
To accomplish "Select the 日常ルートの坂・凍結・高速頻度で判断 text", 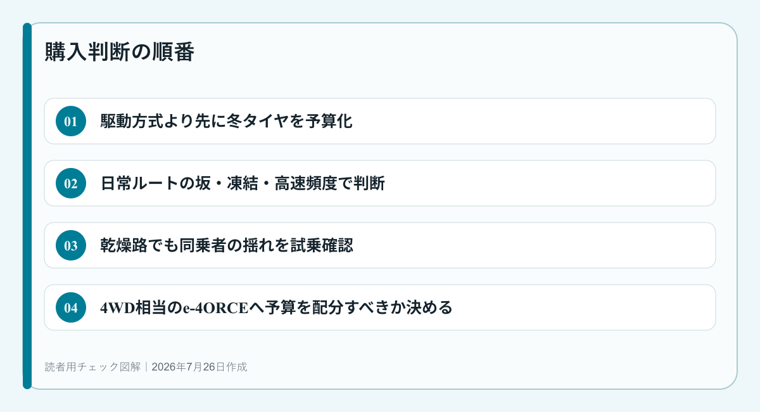I will point(243,183).
